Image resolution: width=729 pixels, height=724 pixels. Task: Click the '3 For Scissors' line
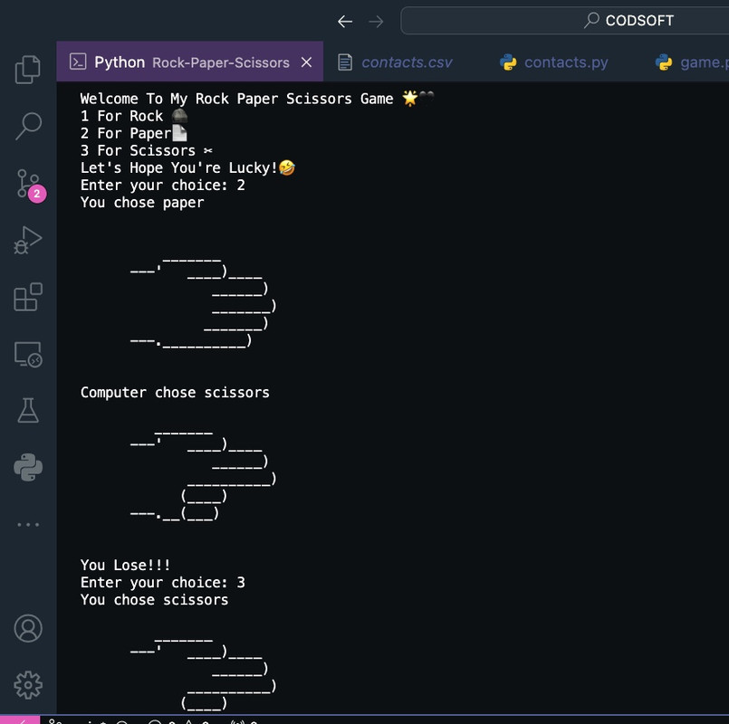click(147, 150)
